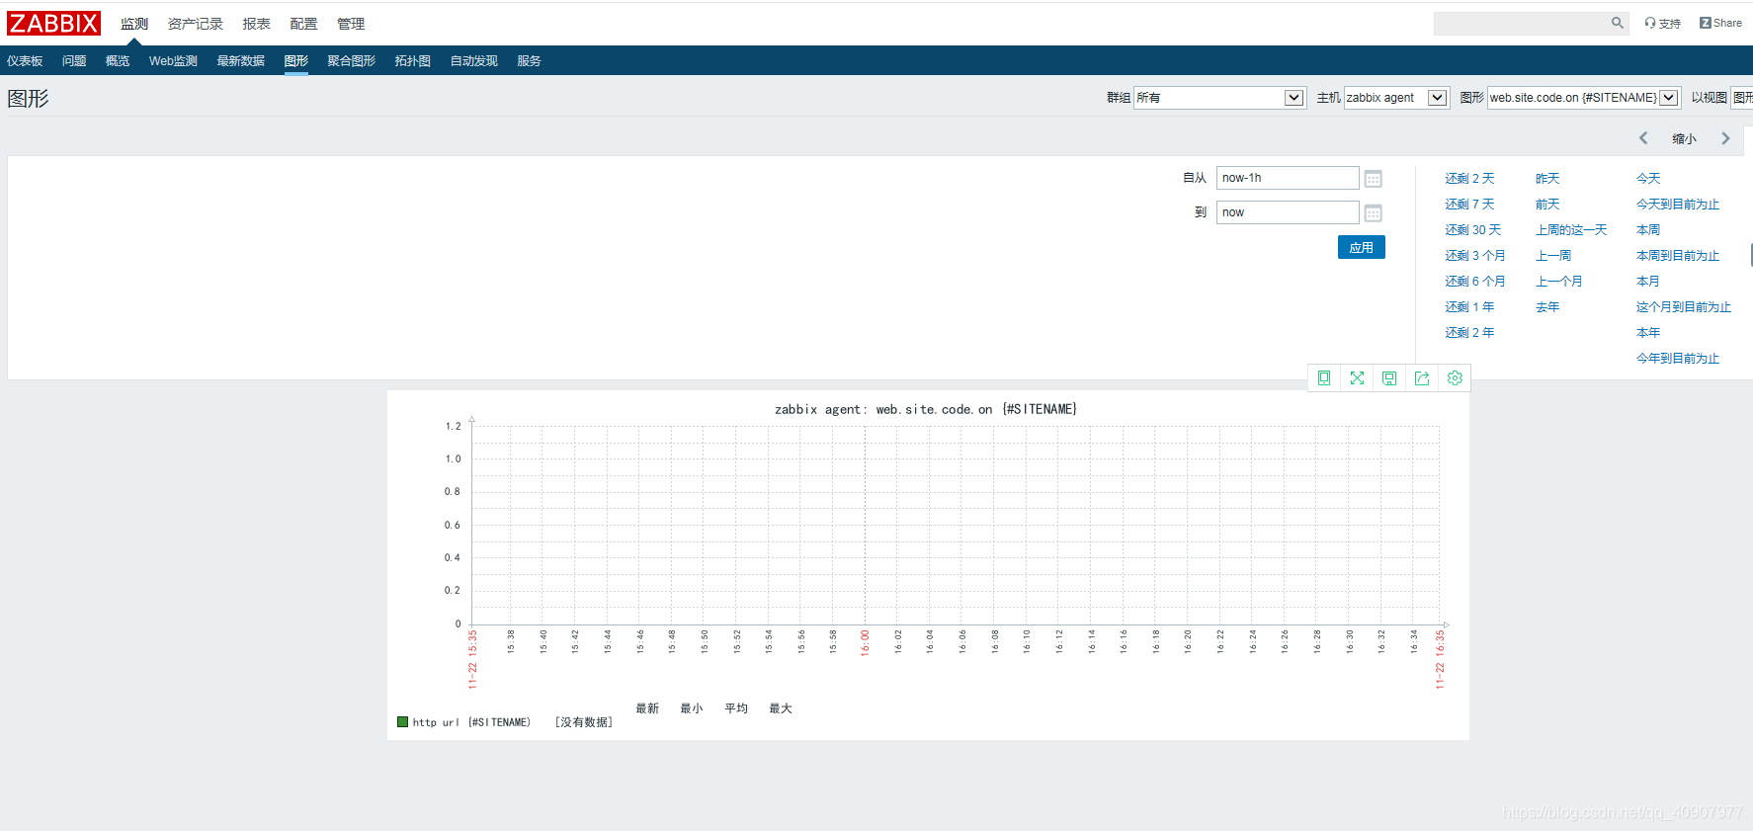Image resolution: width=1753 pixels, height=831 pixels.
Task: Go to previous time period arrow
Action: pos(1643,138)
